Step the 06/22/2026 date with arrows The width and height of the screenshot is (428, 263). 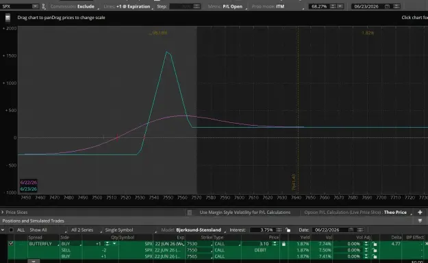tap(360, 230)
